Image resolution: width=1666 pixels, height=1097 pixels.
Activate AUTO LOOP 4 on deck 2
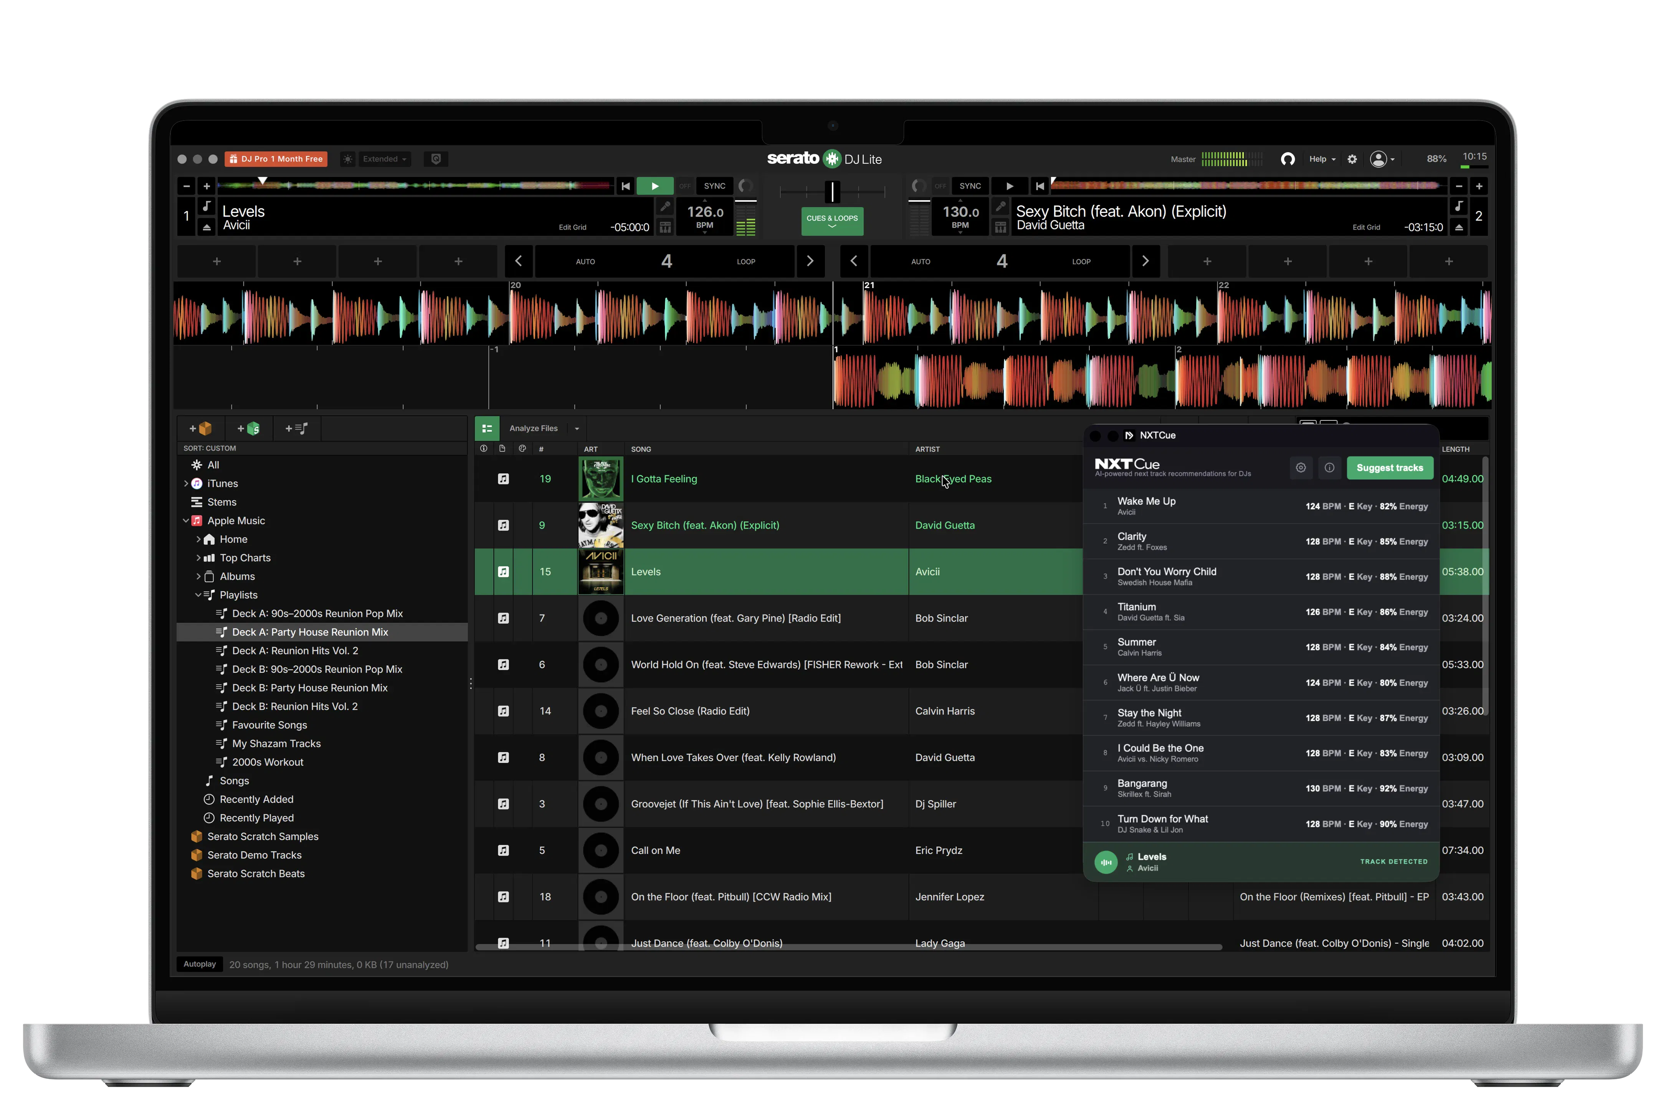pos(1000,261)
